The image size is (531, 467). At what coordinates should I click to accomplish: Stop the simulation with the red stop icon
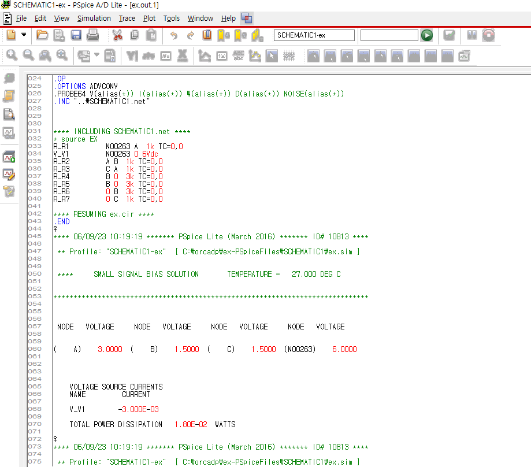tap(488, 35)
